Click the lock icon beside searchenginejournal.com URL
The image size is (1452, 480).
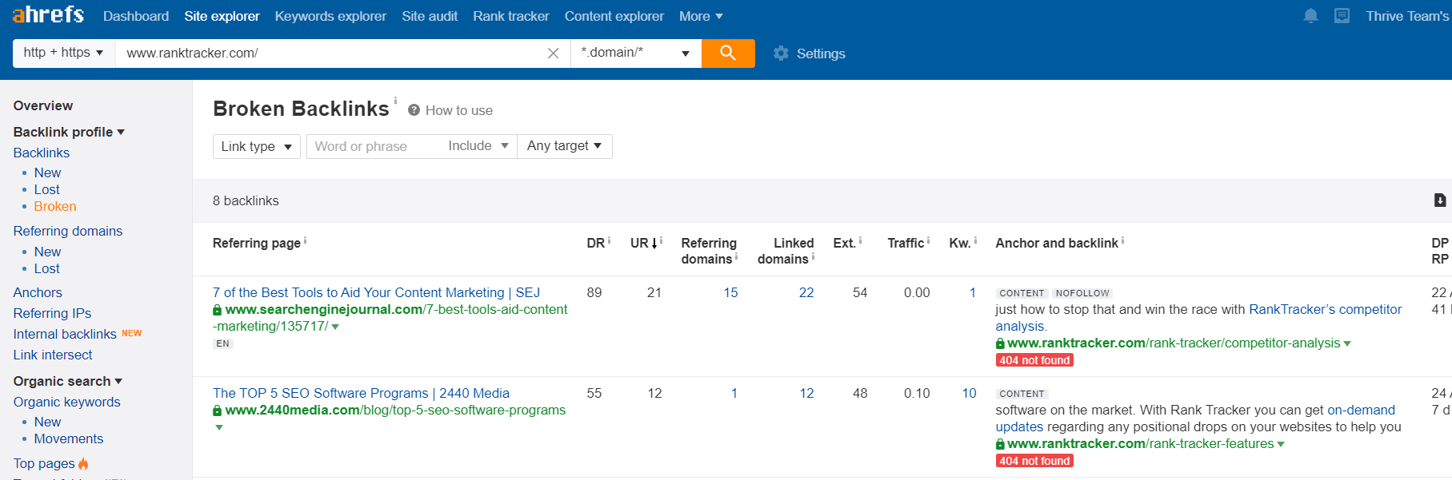pyautogui.click(x=217, y=310)
